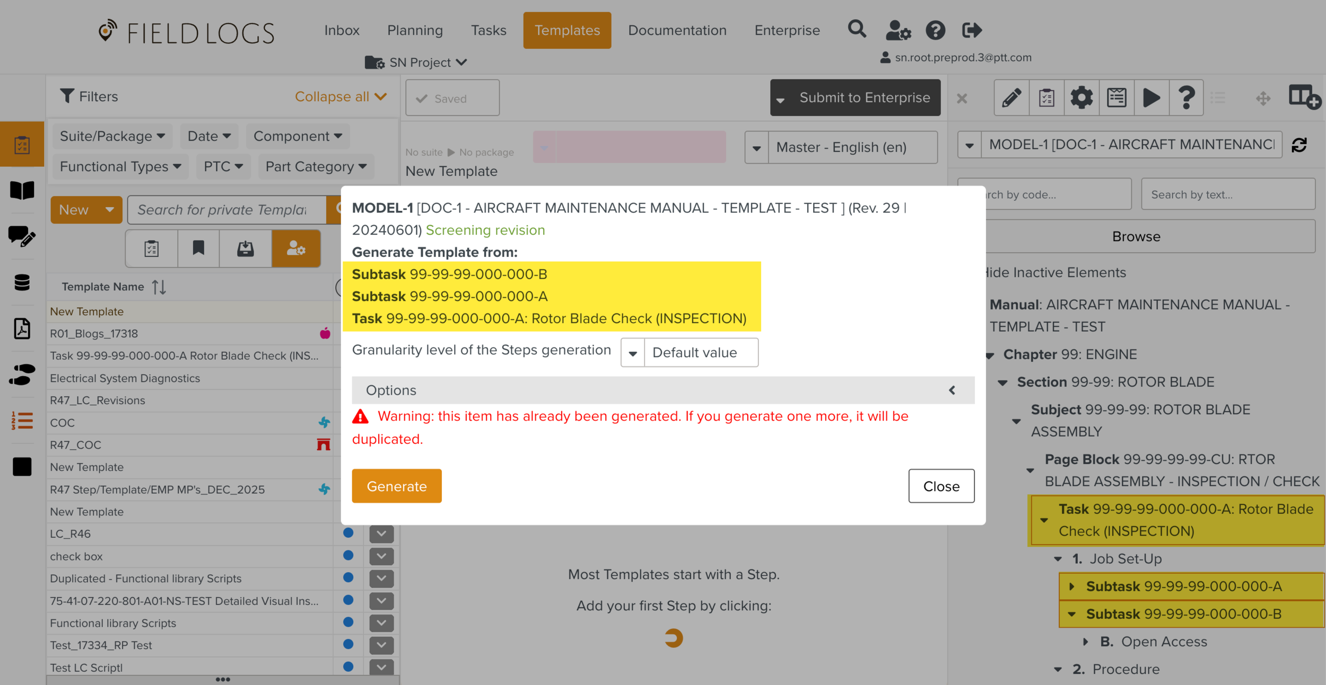The height and width of the screenshot is (685, 1326).
Task: Toggle the blue dot for LC_R46
Action: [x=348, y=533]
